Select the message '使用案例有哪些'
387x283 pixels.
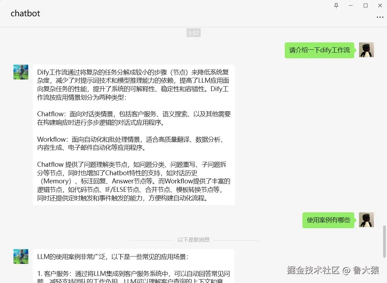[x=328, y=220]
